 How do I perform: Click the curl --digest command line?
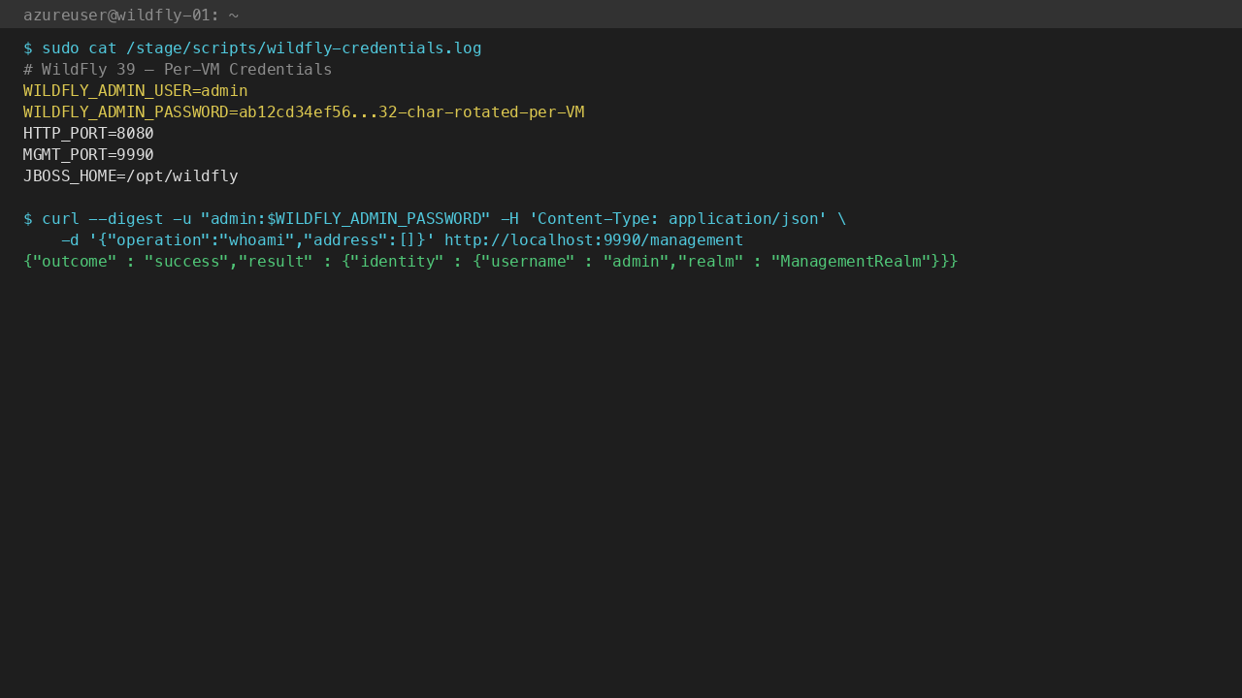click(x=435, y=219)
